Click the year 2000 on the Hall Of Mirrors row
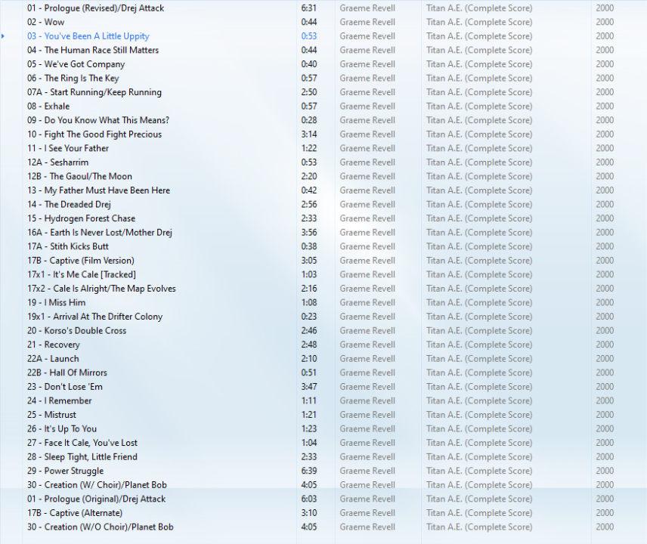This screenshot has width=647, height=544. pyautogui.click(x=605, y=372)
